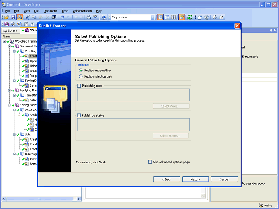The width and height of the screenshot is (279, 209).
Task: Select Publish entire outline radio button
Action: coord(81,71)
